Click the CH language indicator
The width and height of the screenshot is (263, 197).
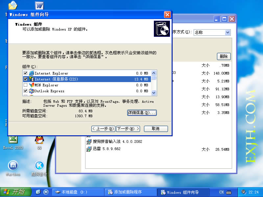point(221,192)
